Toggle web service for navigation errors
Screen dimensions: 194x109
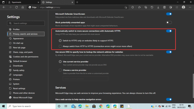[169, 99]
